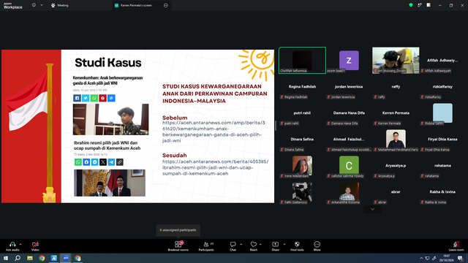The width and height of the screenshot is (468, 263).
Task: Click the callisha sabrina participant tile
Action: tap(349, 166)
